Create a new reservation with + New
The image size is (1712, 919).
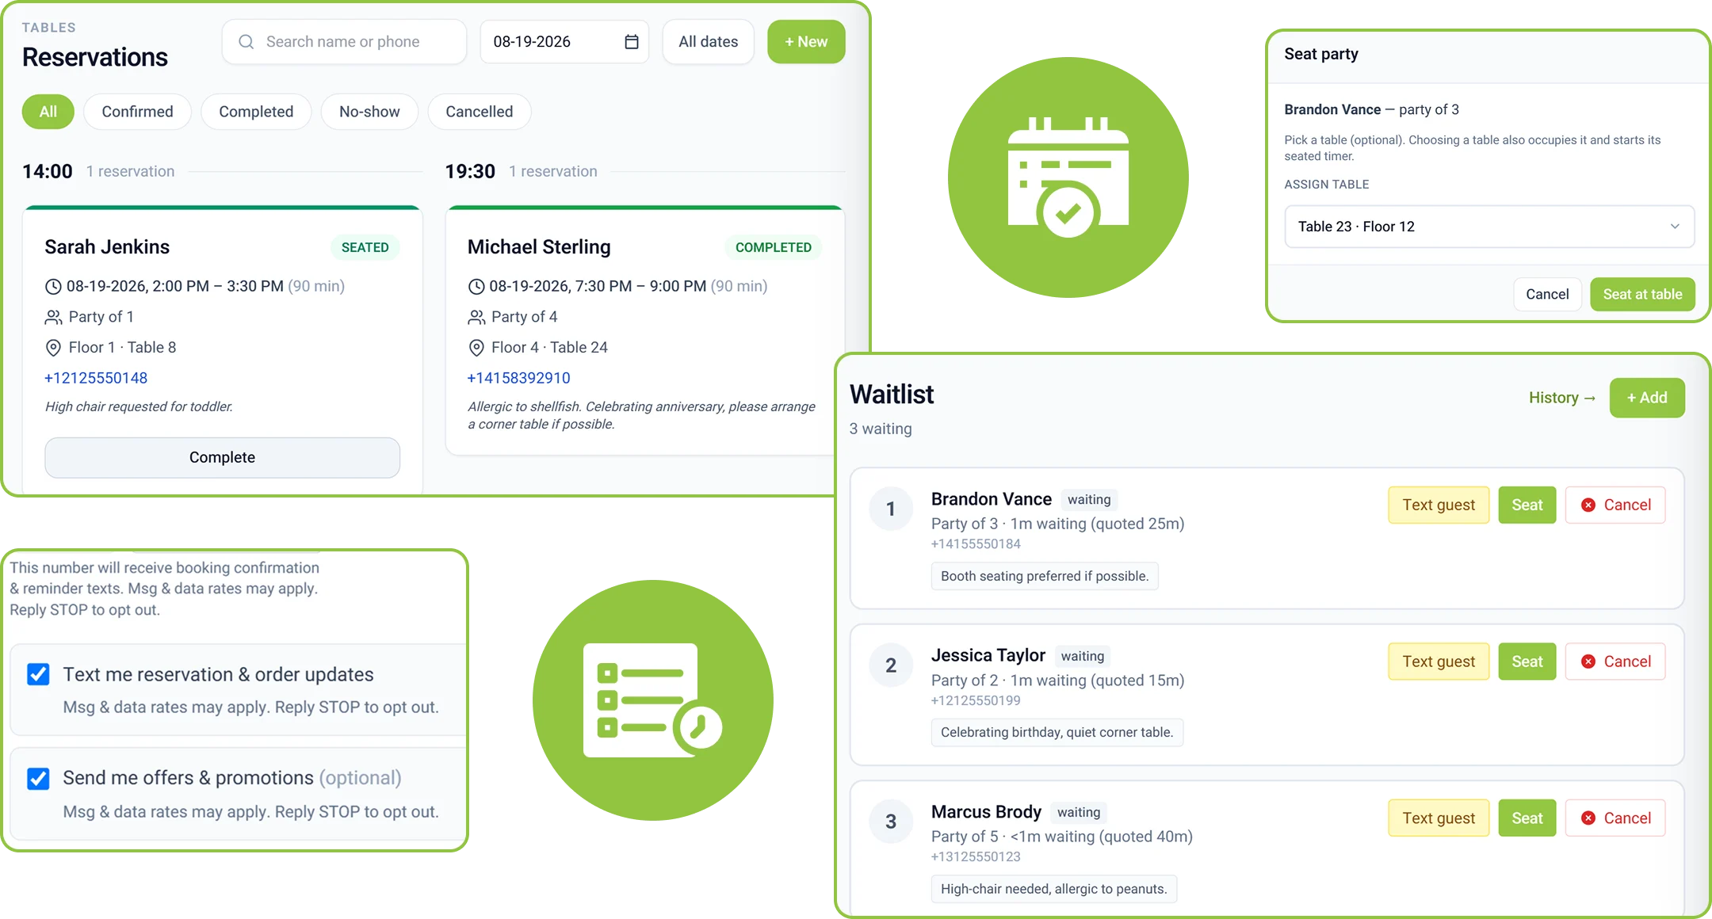coord(806,42)
